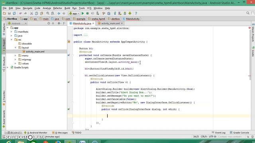The image size is (255, 143).
Task: Click the UTF-8 encoding status entry
Action: click(x=213, y=137)
